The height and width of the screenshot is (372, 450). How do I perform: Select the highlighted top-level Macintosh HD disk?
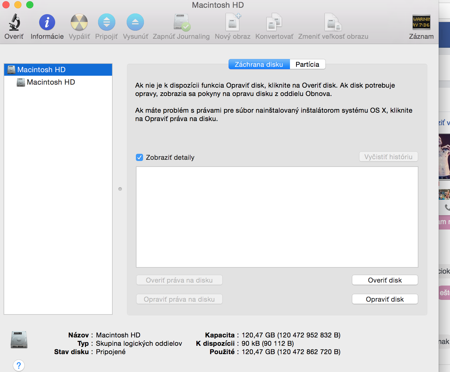(58, 70)
